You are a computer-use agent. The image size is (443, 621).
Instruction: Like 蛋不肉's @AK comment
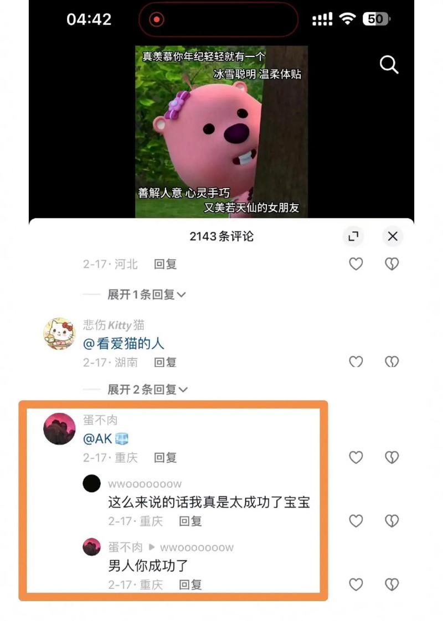(356, 457)
